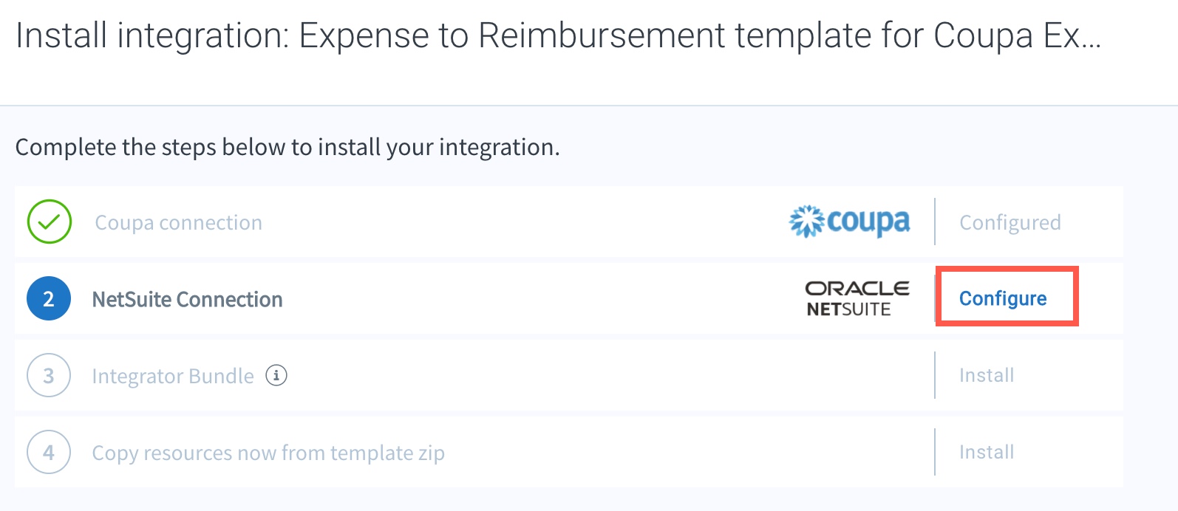Select the NetSuite Connection step label
Screen dimensions: 1178x511
click(x=187, y=299)
